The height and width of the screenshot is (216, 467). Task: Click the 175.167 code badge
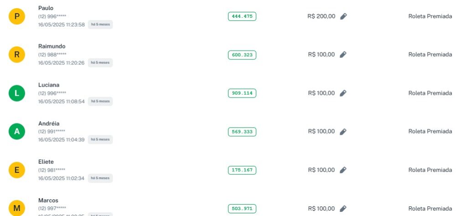tap(242, 170)
